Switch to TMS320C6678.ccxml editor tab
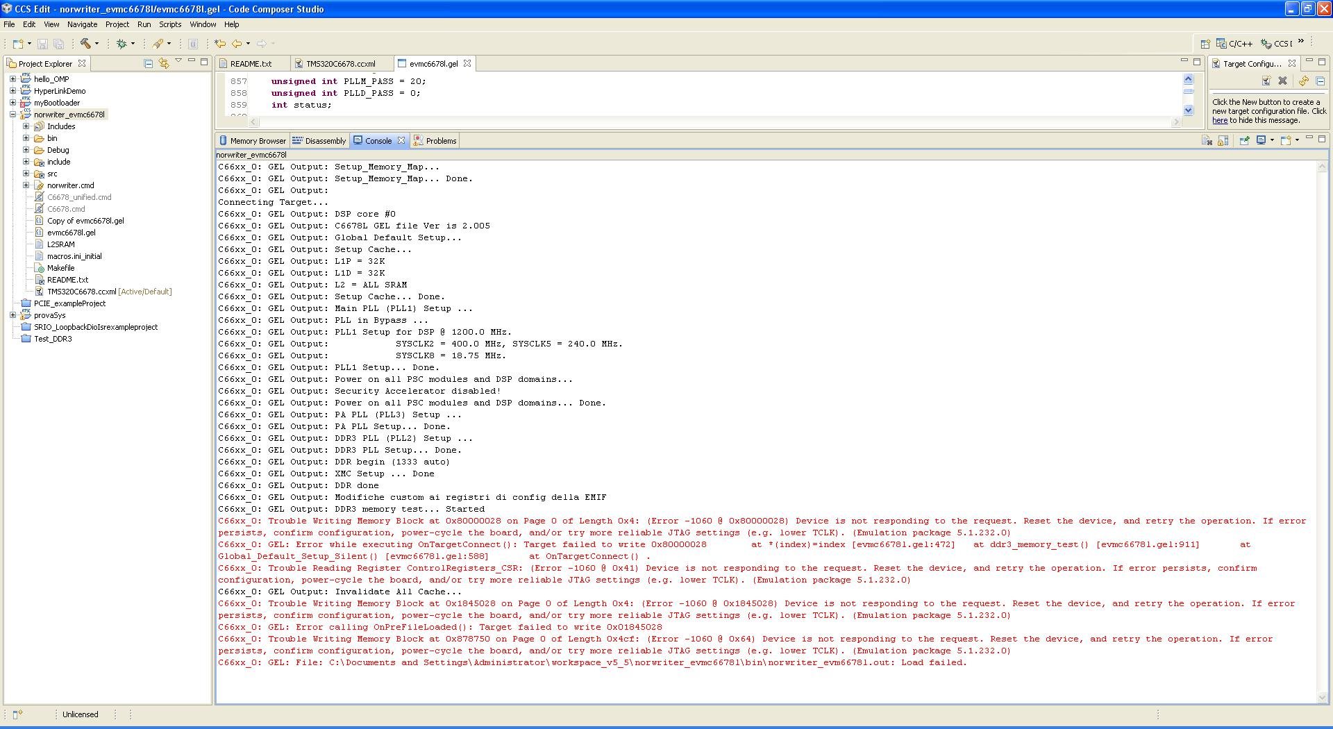Screen dimensions: 1333x729 (340, 64)
